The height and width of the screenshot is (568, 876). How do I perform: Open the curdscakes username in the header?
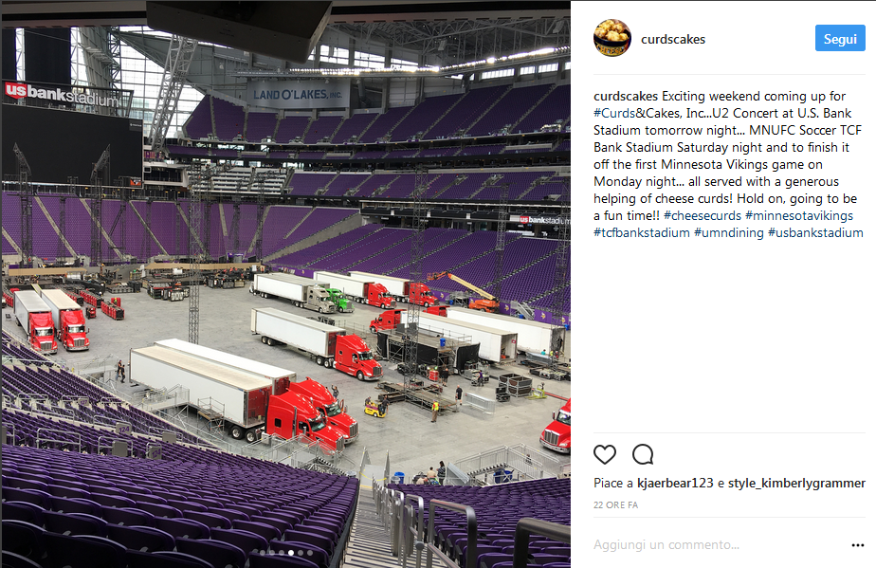tap(673, 39)
